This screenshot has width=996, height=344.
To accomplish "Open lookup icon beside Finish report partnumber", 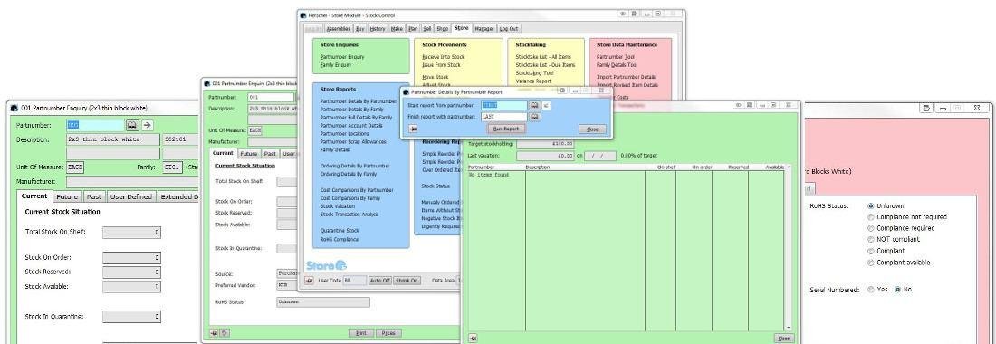I will point(535,117).
